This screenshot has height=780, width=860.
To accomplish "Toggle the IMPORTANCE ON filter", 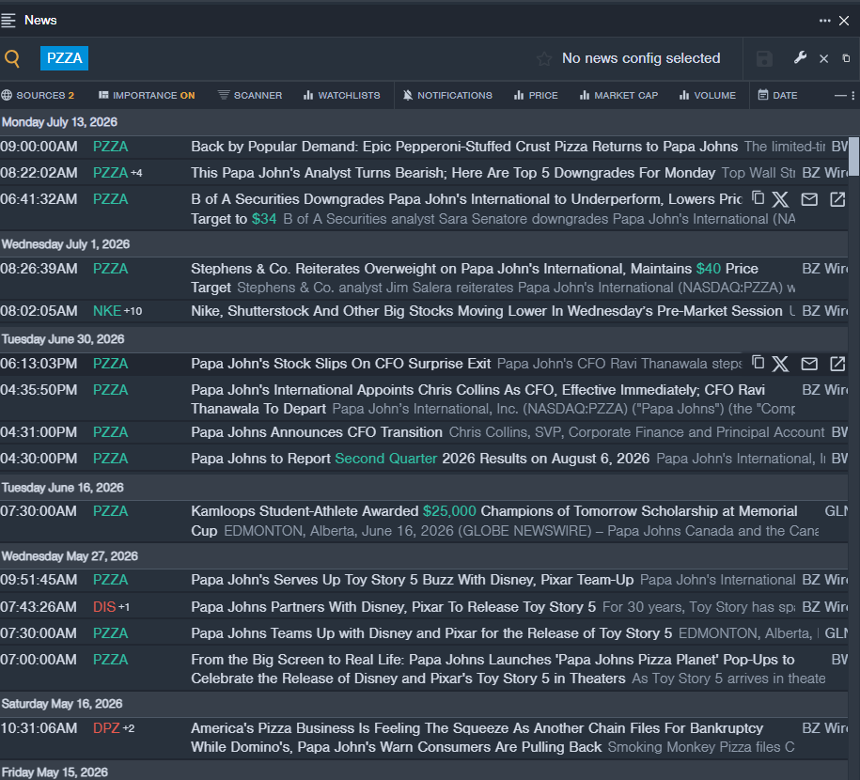I will (147, 96).
